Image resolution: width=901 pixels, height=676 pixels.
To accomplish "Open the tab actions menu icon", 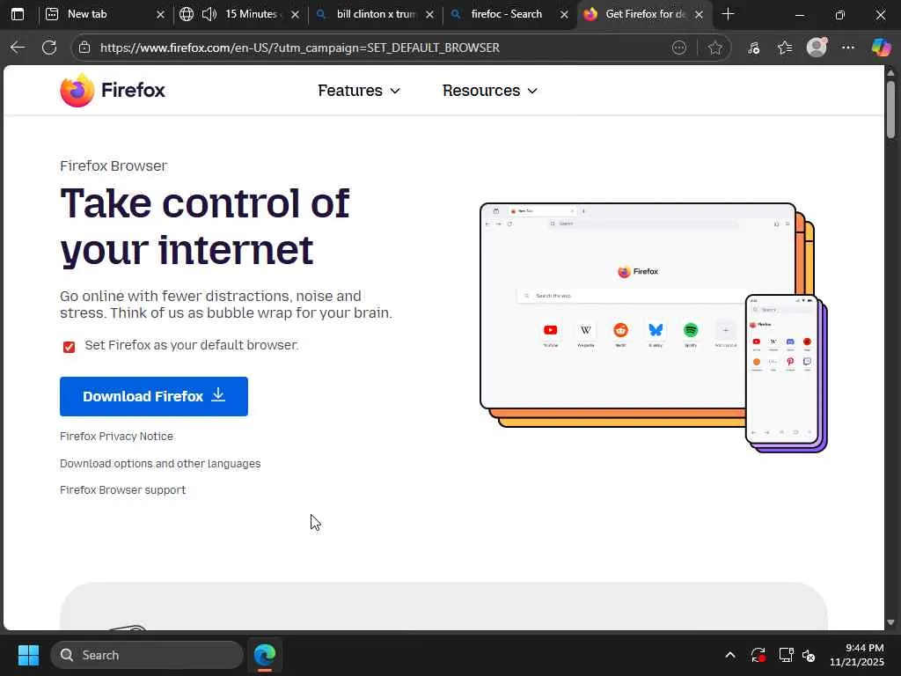I will pos(18,14).
